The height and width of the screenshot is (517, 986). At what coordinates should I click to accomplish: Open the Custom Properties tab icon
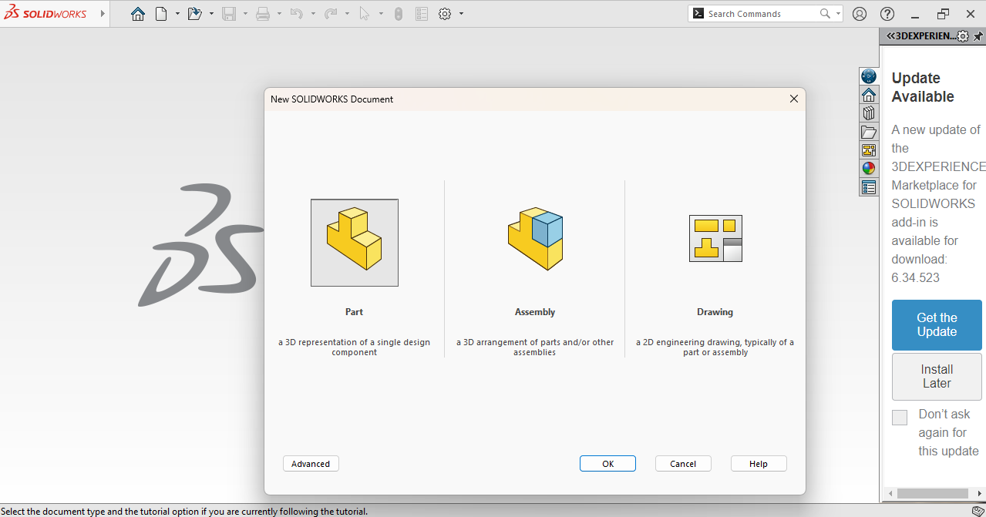tap(869, 187)
